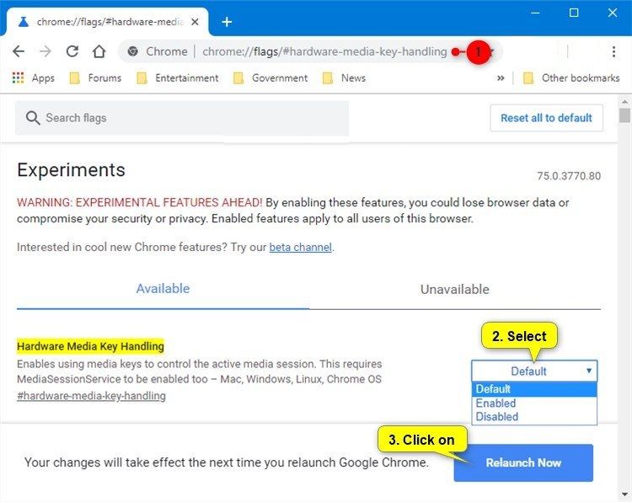Open the News bookmark folder
The width and height of the screenshot is (632, 502).
point(344,77)
